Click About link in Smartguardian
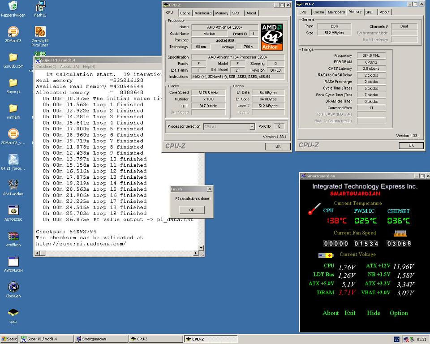The width and height of the screenshot is (430, 344). [x=331, y=313]
